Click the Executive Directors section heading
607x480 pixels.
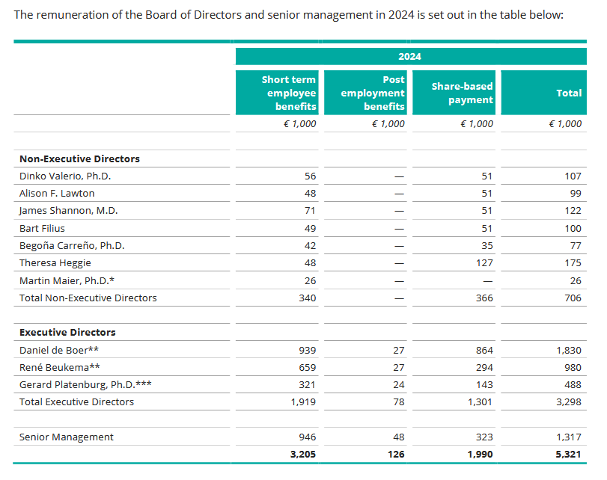click(67, 332)
